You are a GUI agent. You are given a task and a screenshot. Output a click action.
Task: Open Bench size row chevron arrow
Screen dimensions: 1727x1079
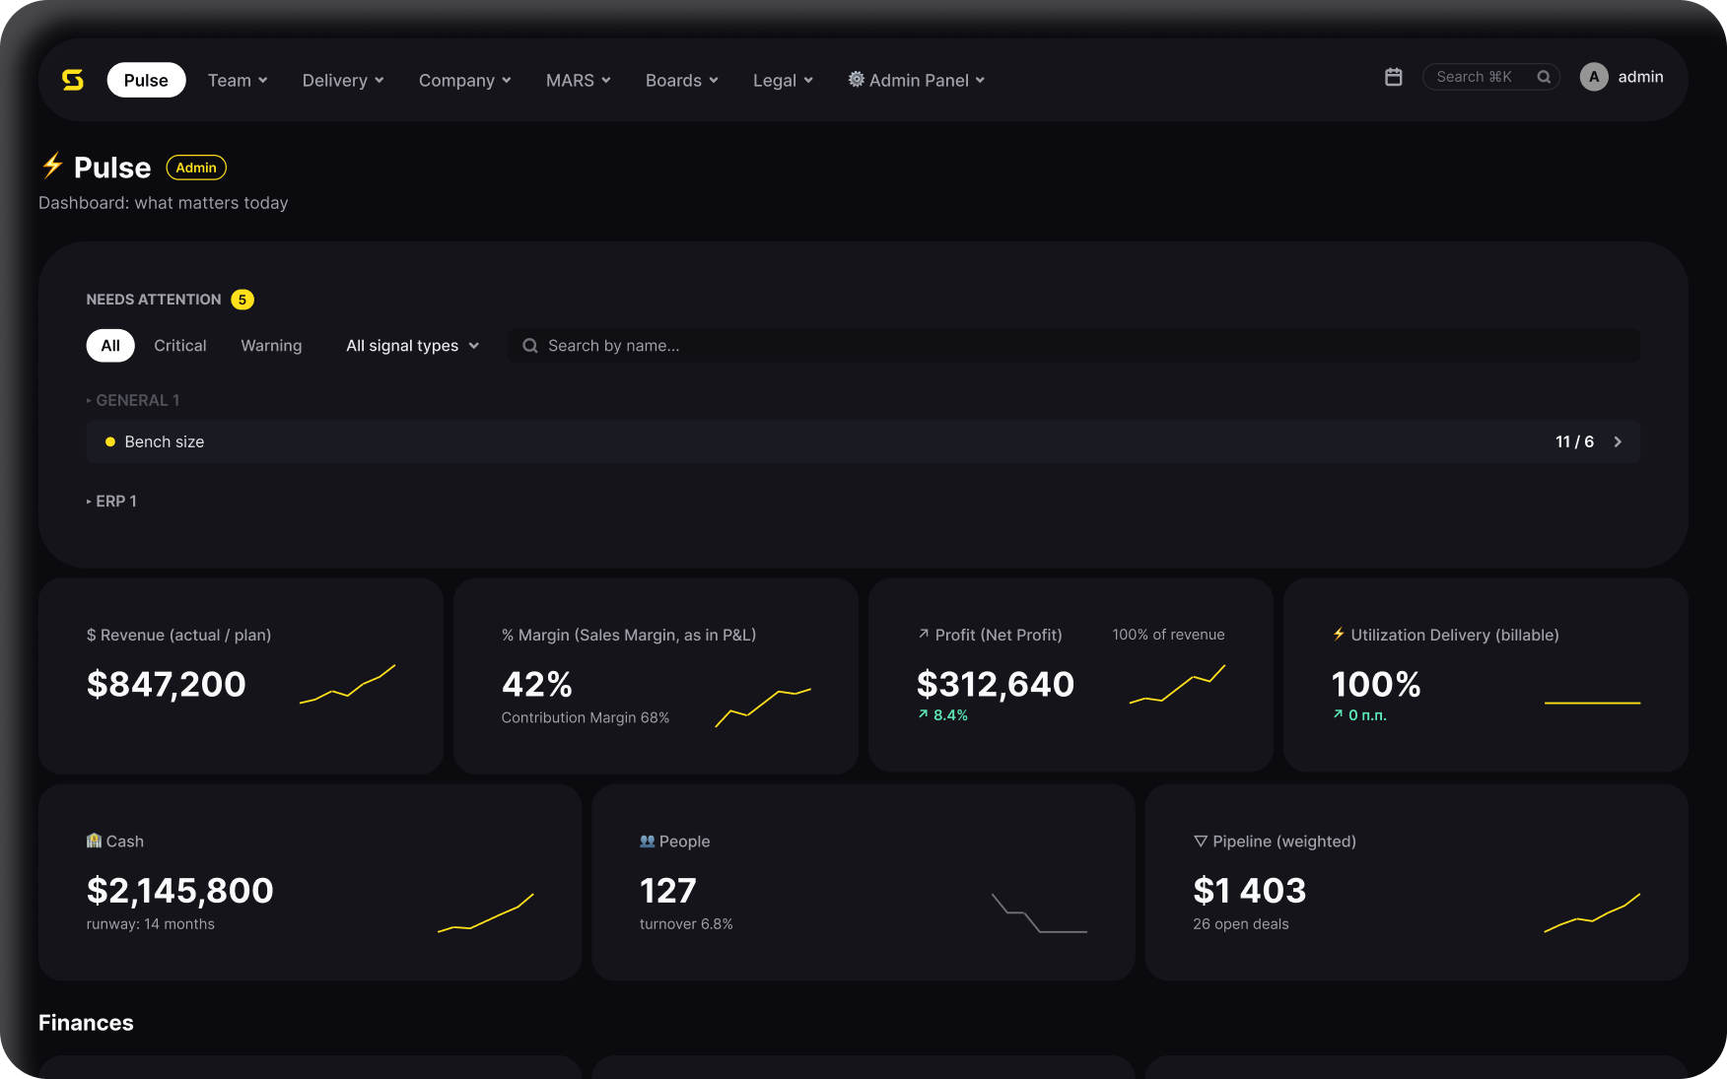coord(1618,441)
